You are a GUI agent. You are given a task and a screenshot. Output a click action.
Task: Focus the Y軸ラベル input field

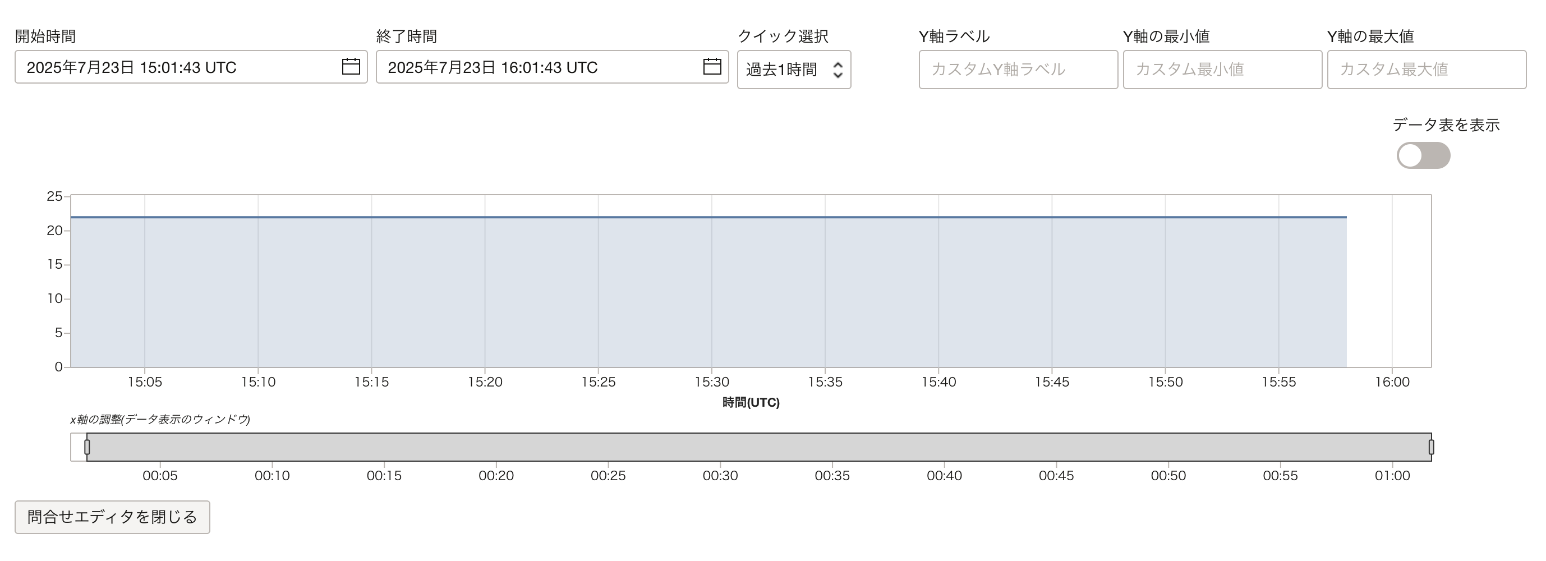click(1018, 70)
